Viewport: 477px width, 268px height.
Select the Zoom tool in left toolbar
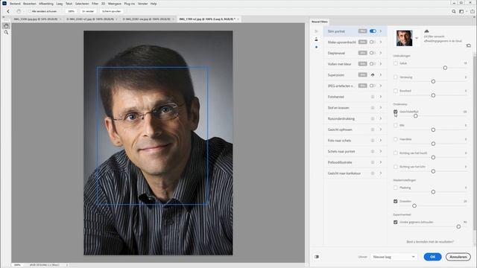pyautogui.click(x=6, y=32)
